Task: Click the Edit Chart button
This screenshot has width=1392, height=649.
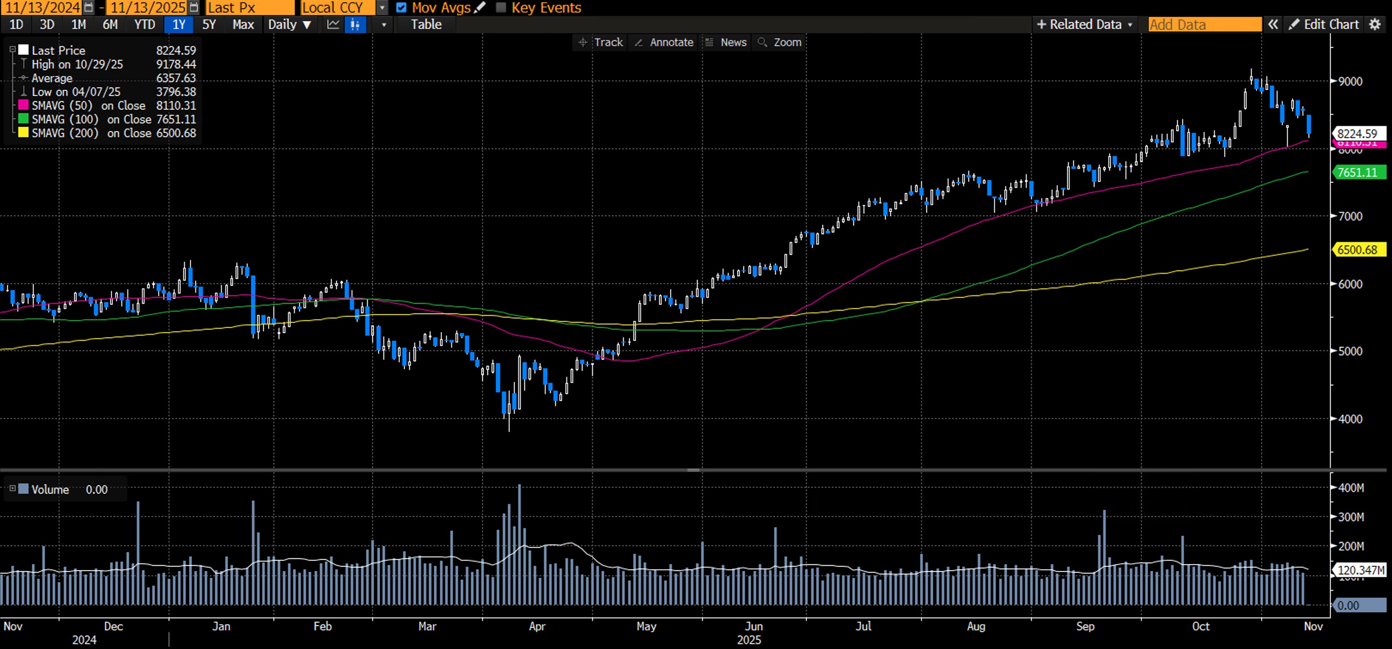Action: pos(1325,24)
